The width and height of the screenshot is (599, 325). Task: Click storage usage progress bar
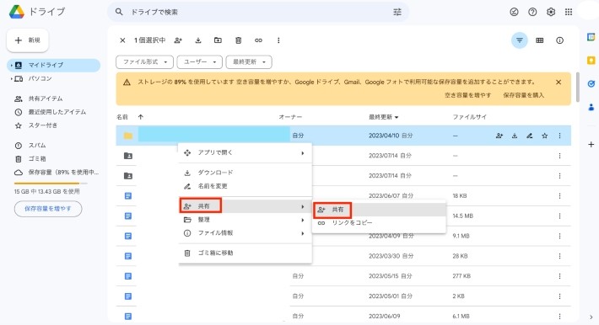click(51, 184)
